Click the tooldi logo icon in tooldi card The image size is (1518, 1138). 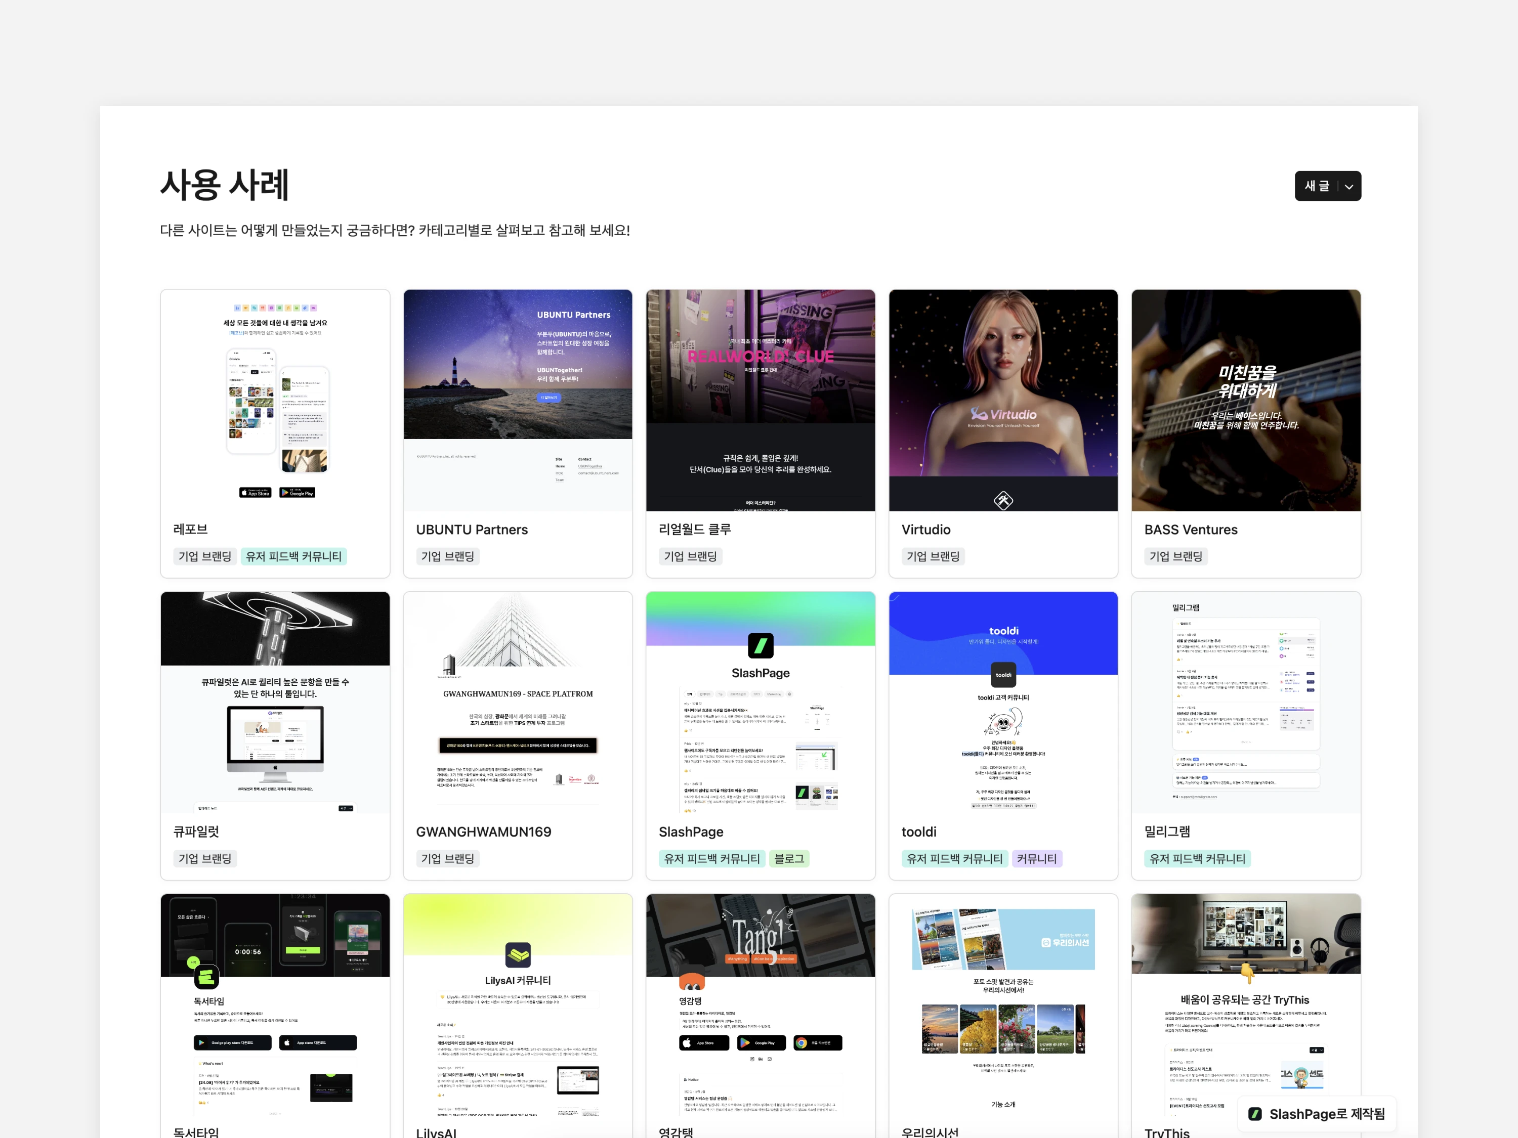[1003, 675]
